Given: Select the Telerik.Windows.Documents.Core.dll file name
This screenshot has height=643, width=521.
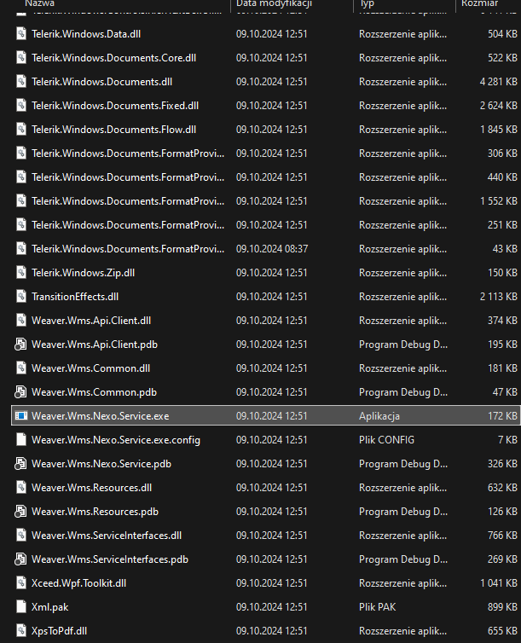Looking at the screenshot, I should pos(113,58).
